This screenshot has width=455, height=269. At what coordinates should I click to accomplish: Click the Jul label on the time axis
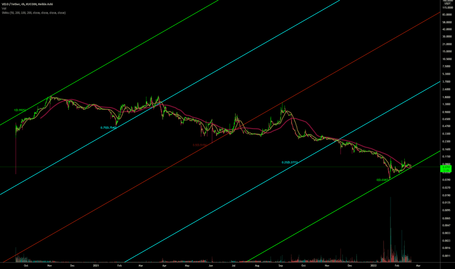click(x=233, y=266)
